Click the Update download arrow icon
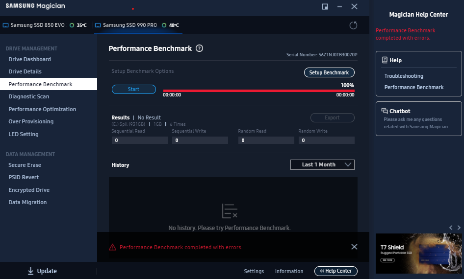Screen dimensions: 464x279 (x=30, y=271)
